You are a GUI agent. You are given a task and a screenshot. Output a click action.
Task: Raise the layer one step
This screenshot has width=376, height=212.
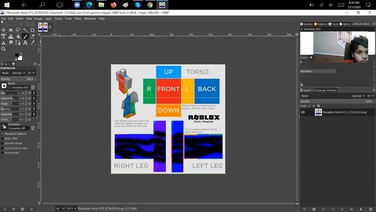(x=323, y=210)
